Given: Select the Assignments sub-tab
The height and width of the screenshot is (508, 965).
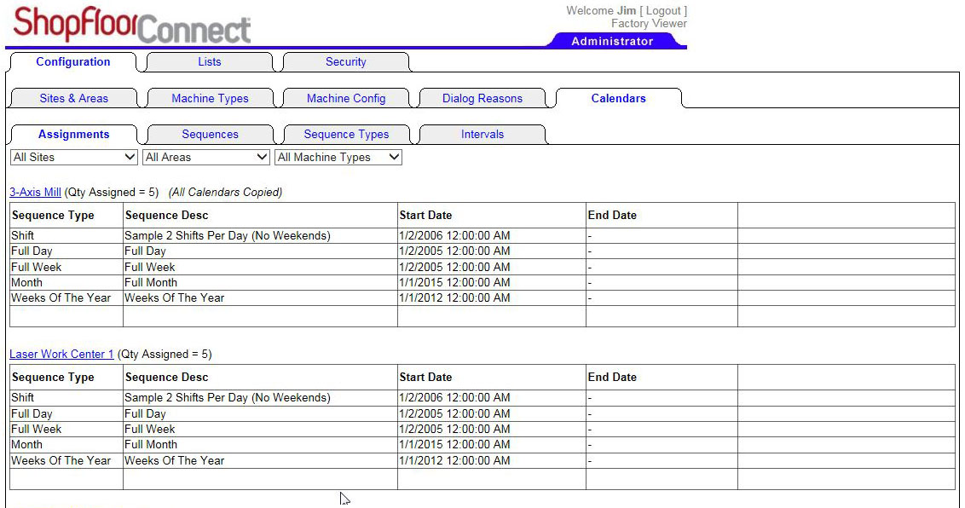Looking at the screenshot, I should tap(73, 135).
